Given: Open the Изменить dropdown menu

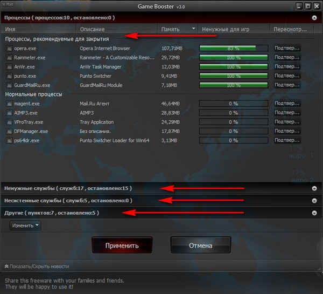Looking at the screenshot, I should [x=25, y=225].
